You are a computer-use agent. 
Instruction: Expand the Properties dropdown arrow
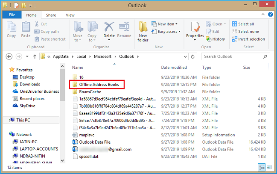click(x=195, y=40)
